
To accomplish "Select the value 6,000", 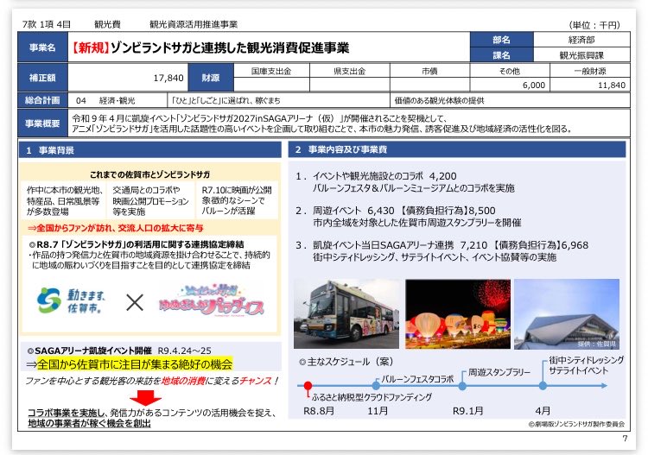I will point(534,85).
